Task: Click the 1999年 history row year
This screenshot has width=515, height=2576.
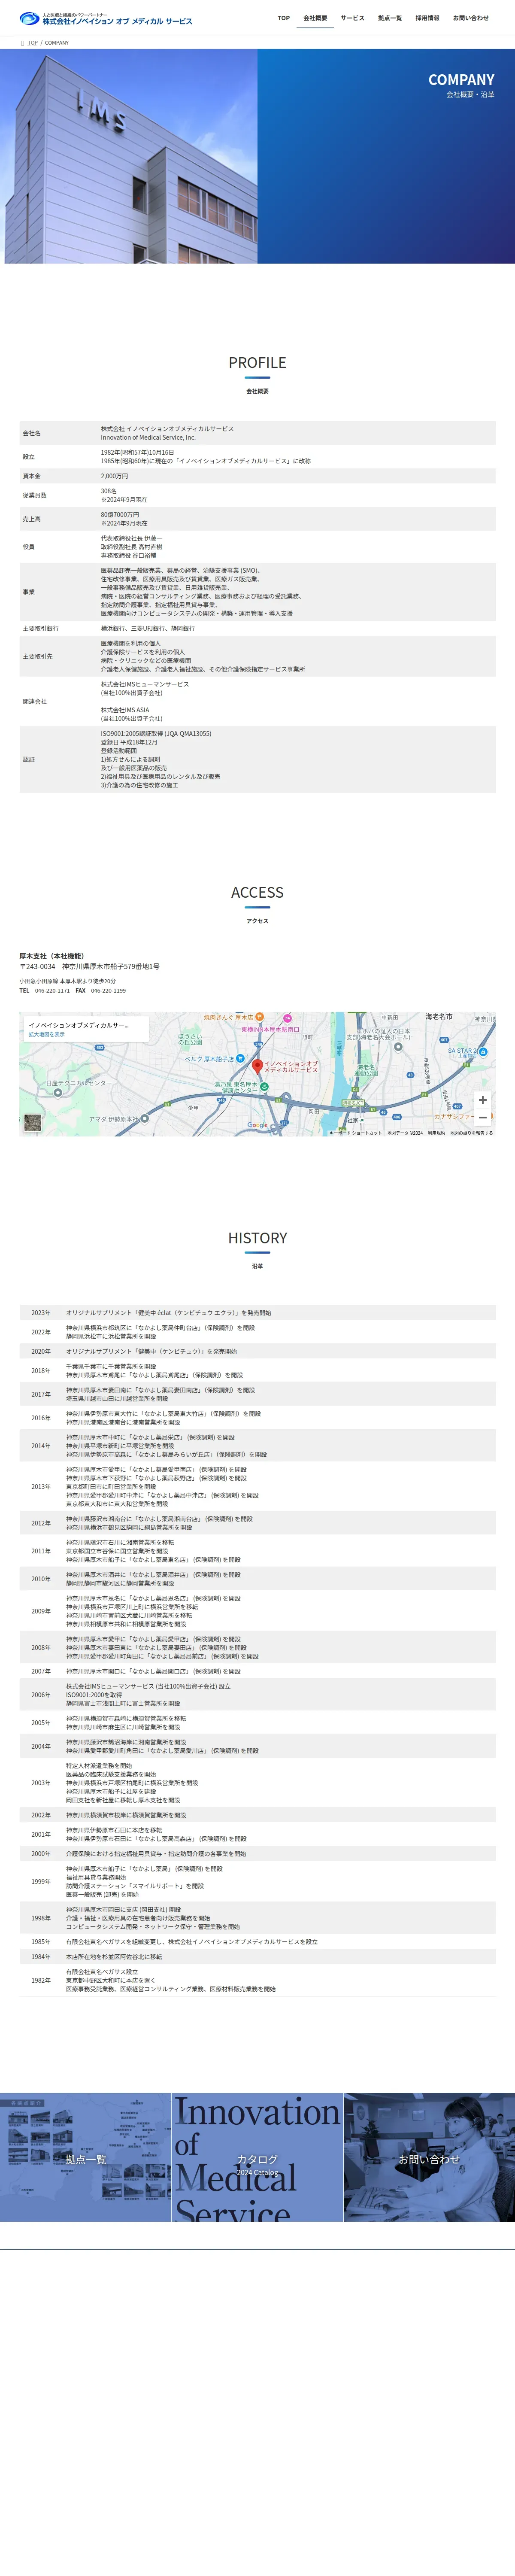Action: pos(41,1882)
